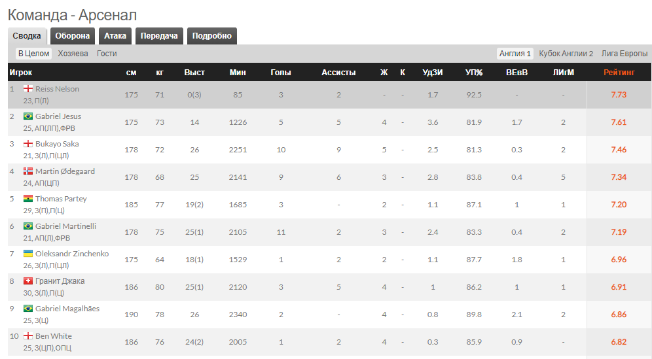Click Brazil flag icon beside Gabriel Magalhães

pos(28,309)
